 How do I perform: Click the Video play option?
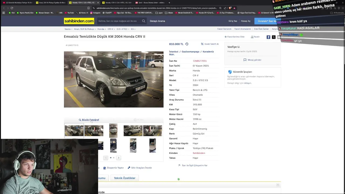(139, 120)
